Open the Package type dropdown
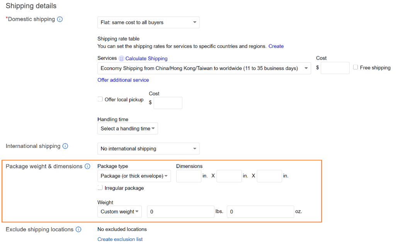 (134, 176)
